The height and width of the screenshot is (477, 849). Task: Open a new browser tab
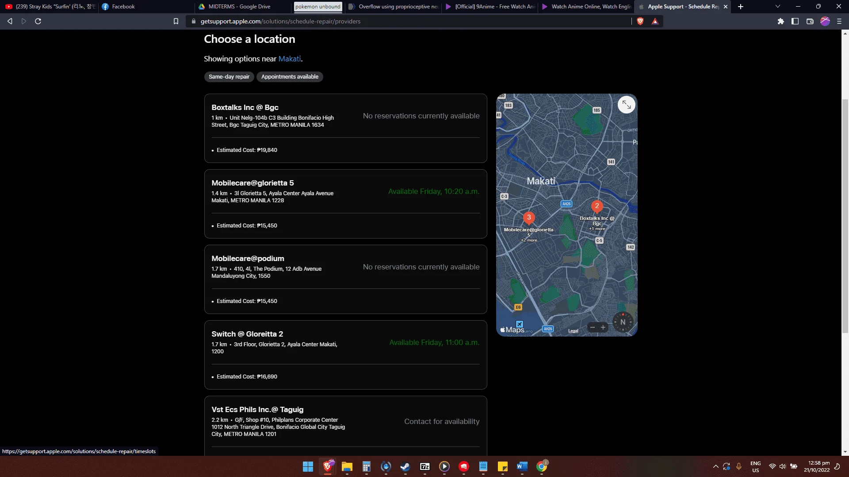click(741, 7)
